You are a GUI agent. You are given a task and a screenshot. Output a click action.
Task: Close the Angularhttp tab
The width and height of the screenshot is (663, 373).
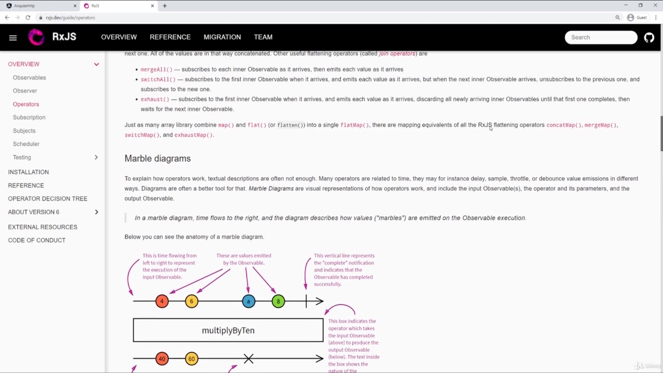pos(75,6)
